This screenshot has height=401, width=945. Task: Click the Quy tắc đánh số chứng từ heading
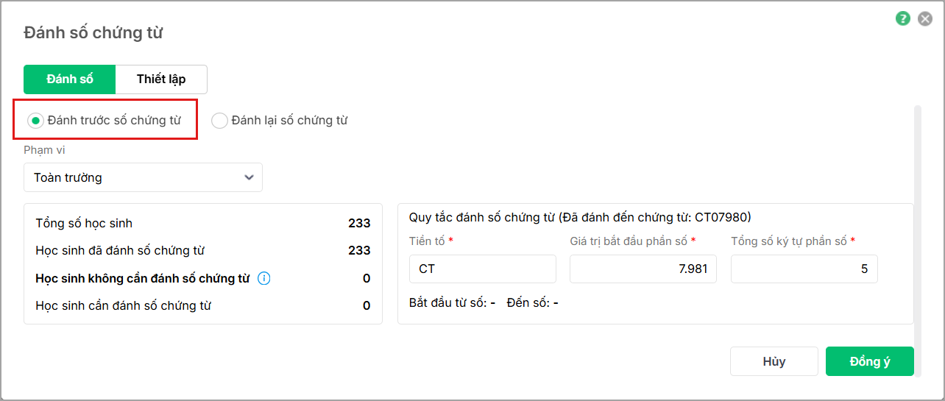point(579,217)
